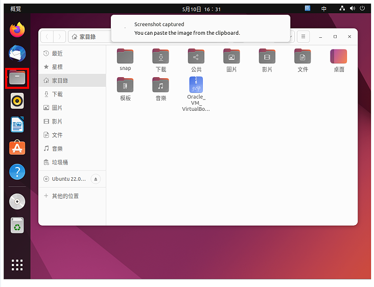
Task: Open the Help icon in the dock
Action: click(x=17, y=172)
